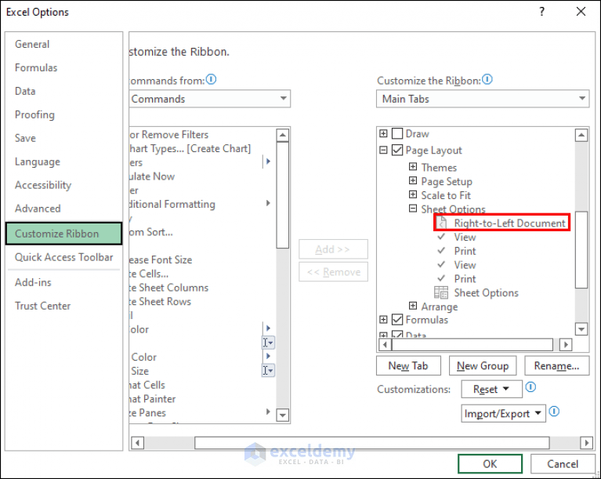This screenshot has height=479, width=601.
Task: Click info icon beside 'commands from' label
Action: click(212, 79)
